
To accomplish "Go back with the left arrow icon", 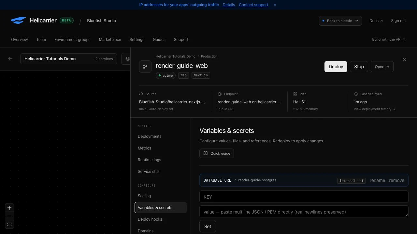I will (x=10, y=59).
